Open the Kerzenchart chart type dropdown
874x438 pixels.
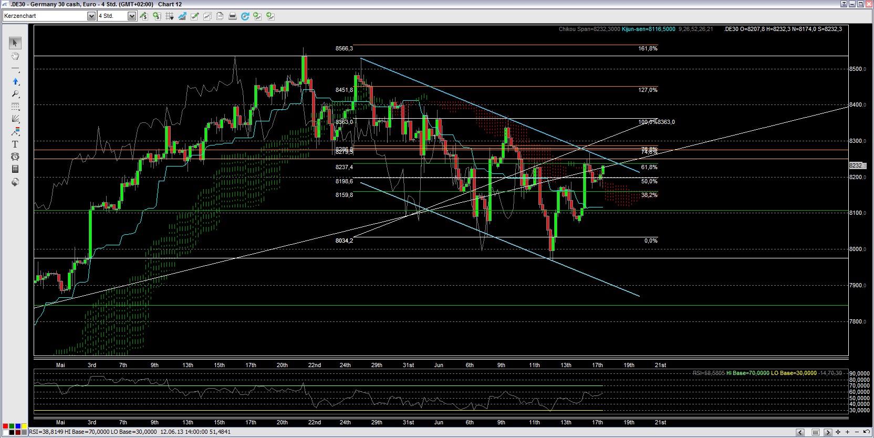(91, 16)
